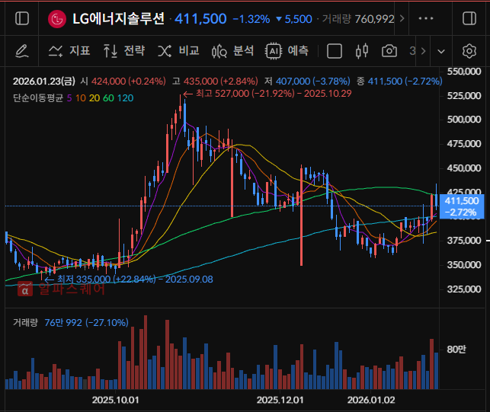Click the 525,000 price axis label
The width and height of the screenshot is (490, 412).
point(464,95)
